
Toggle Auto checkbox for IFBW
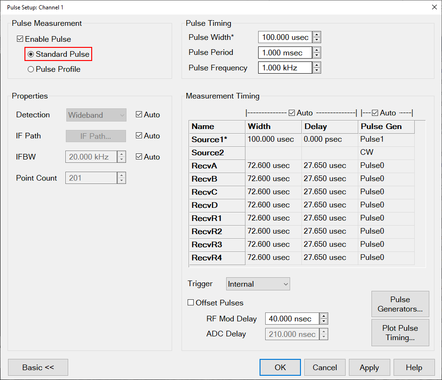pyautogui.click(x=139, y=157)
